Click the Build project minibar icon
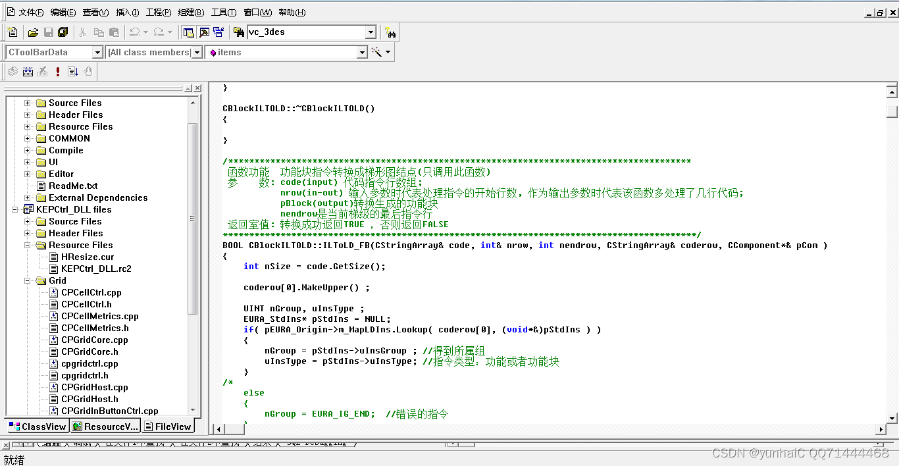This screenshot has width=899, height=466. point(28,71)
